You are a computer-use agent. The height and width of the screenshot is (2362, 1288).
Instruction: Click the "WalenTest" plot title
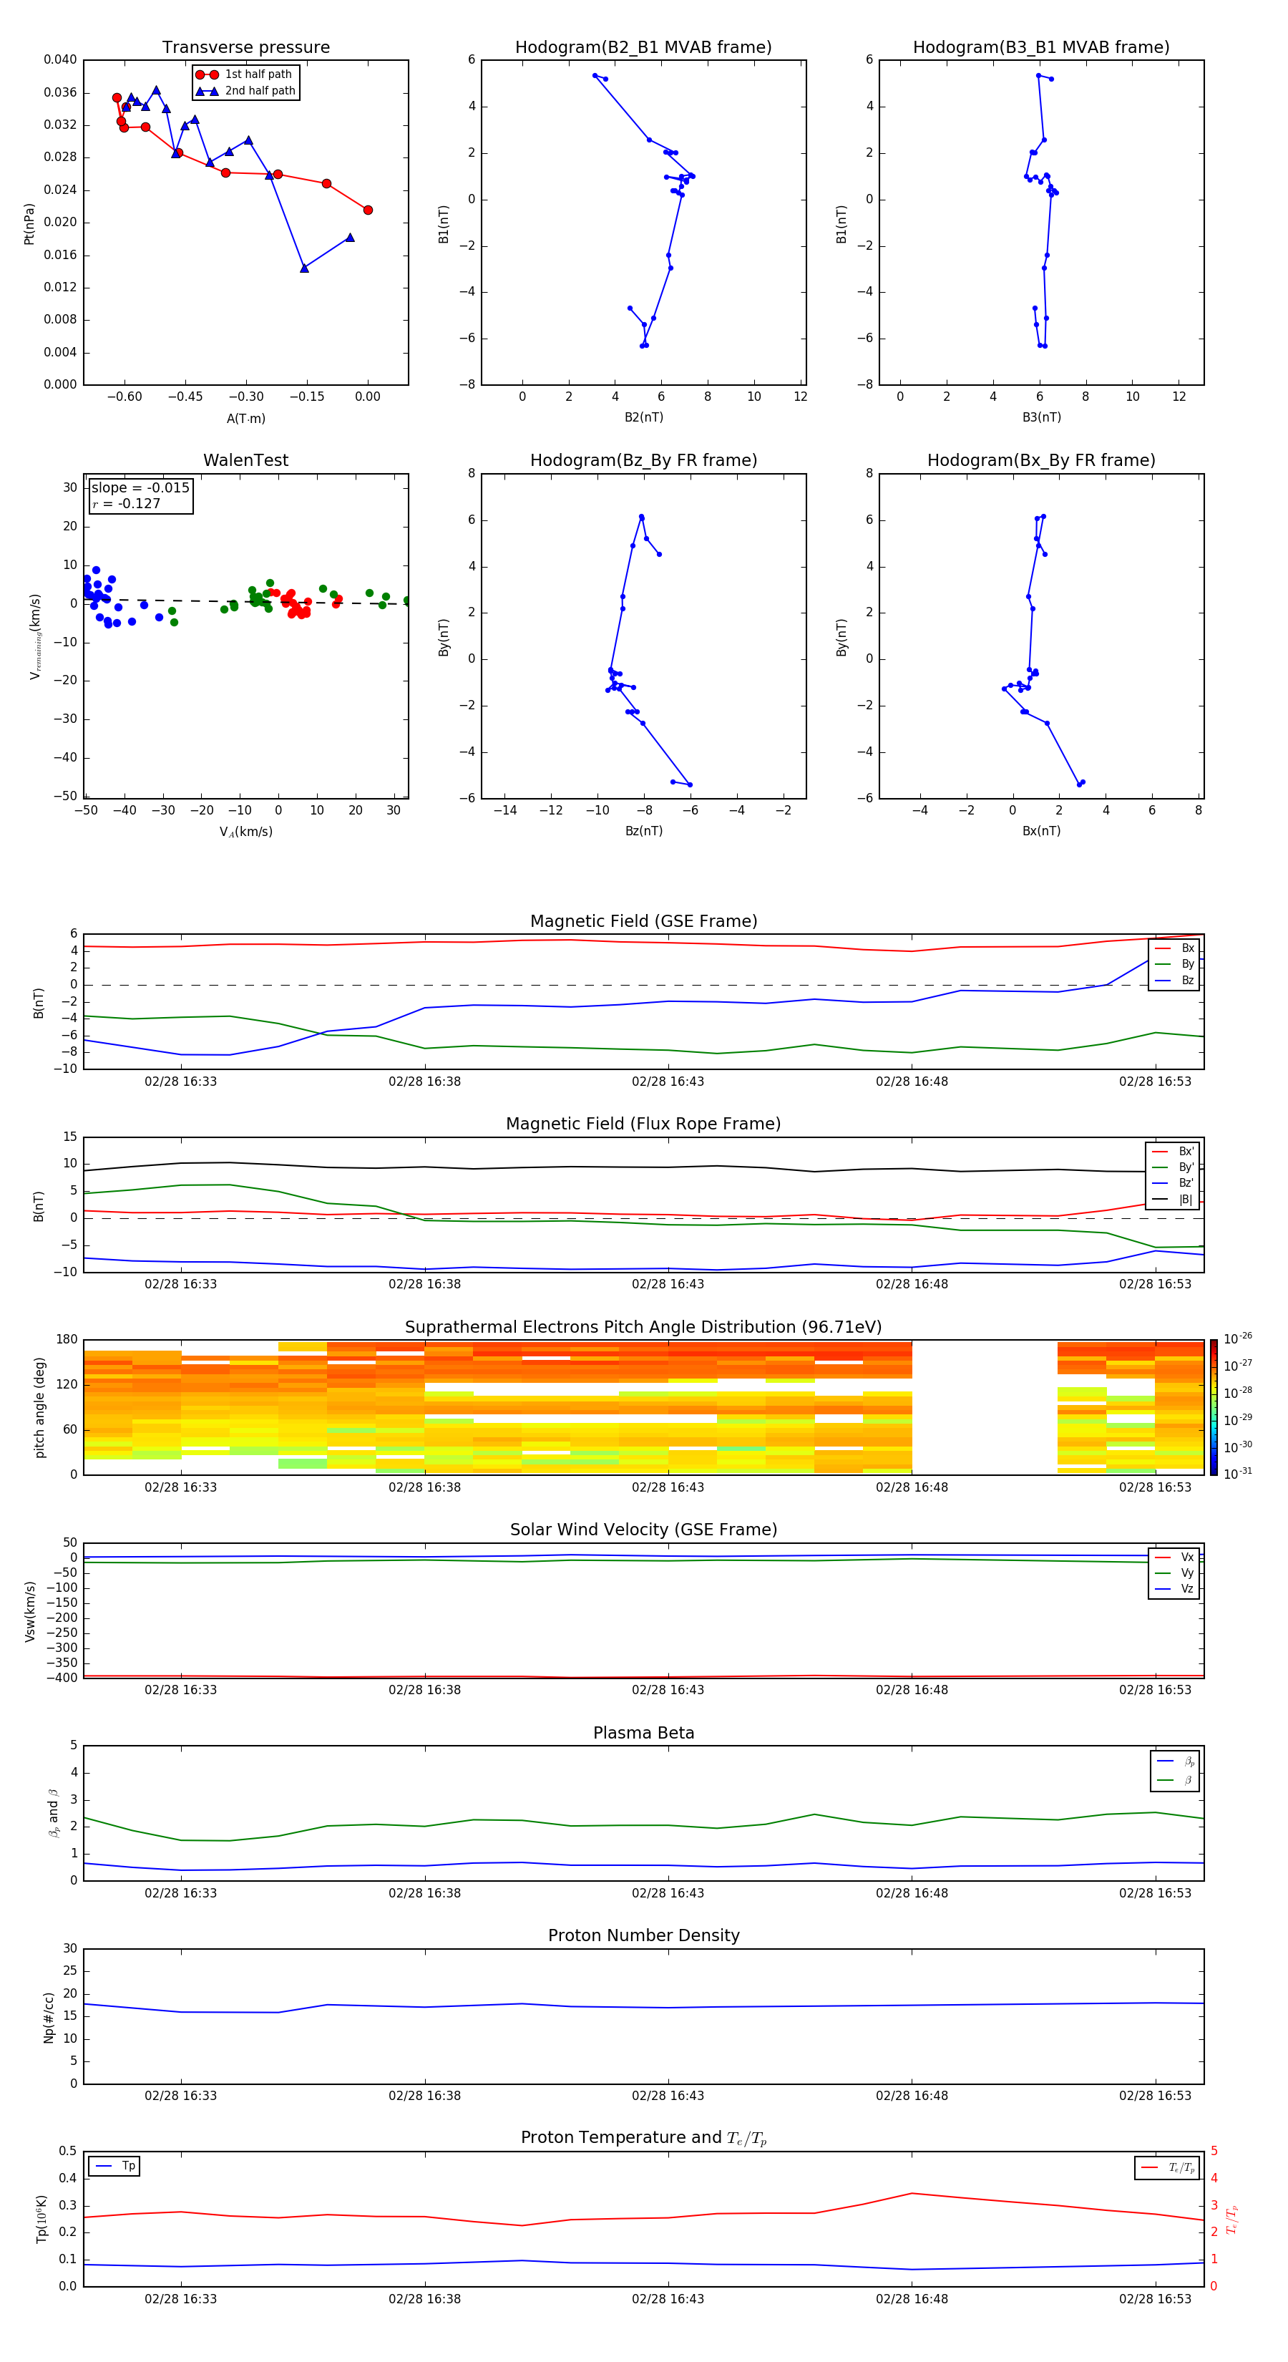point(245,460)
